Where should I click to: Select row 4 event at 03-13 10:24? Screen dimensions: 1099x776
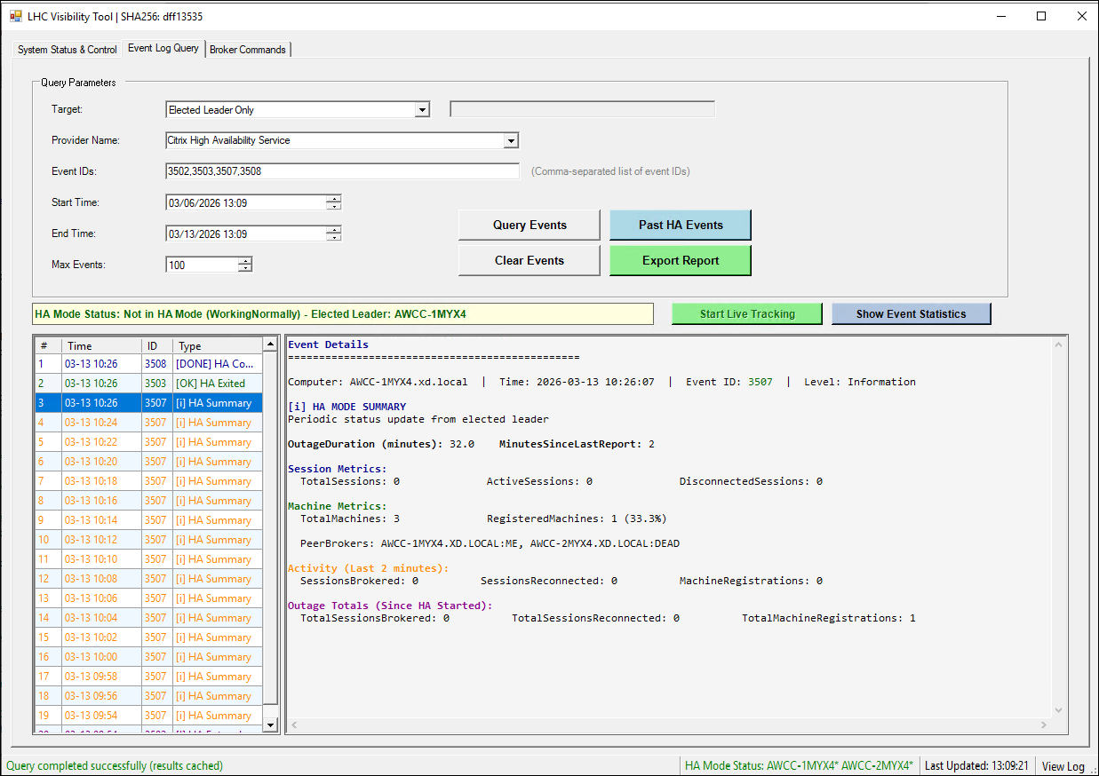(148, 423)
